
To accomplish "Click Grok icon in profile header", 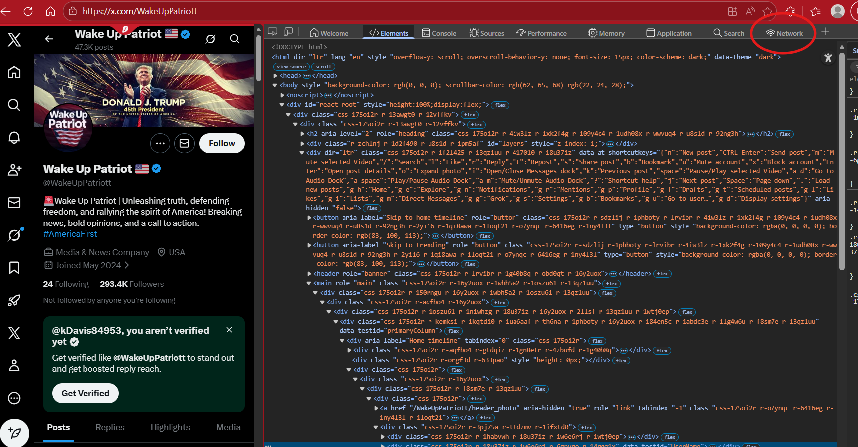I will click(211, 39).
